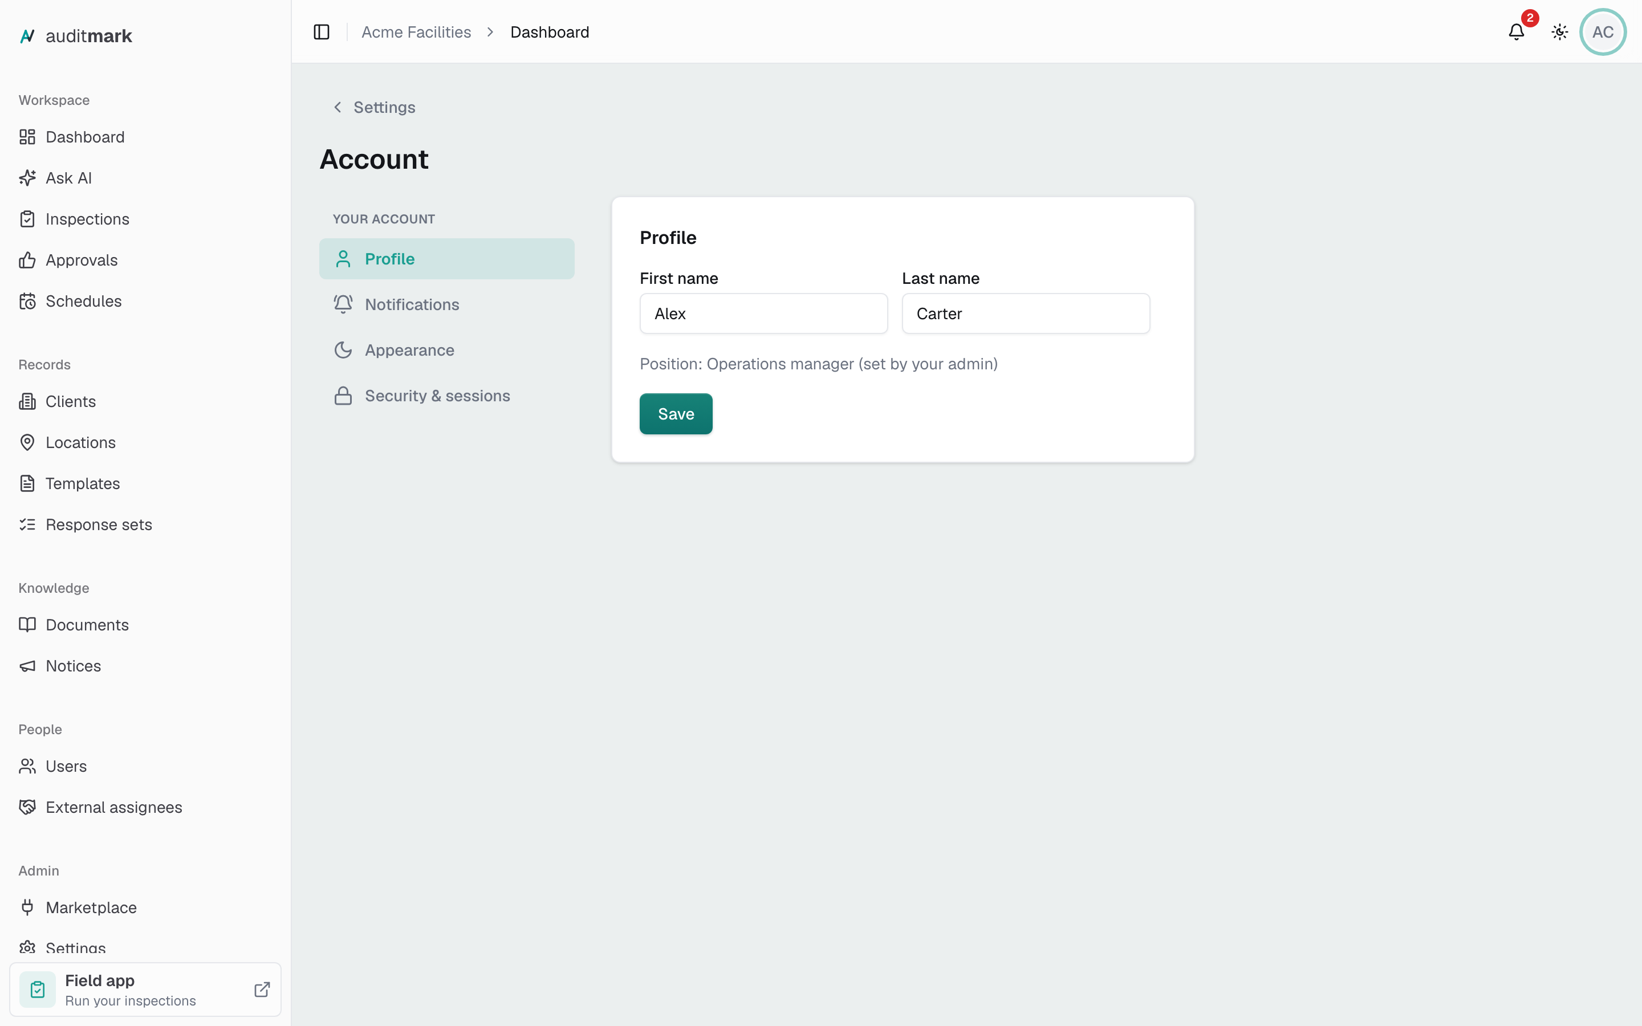Image resolution: width=1642 pixels, height=1026 pixels.
Task: Open the notifications bell icon
Action: 1517,32
